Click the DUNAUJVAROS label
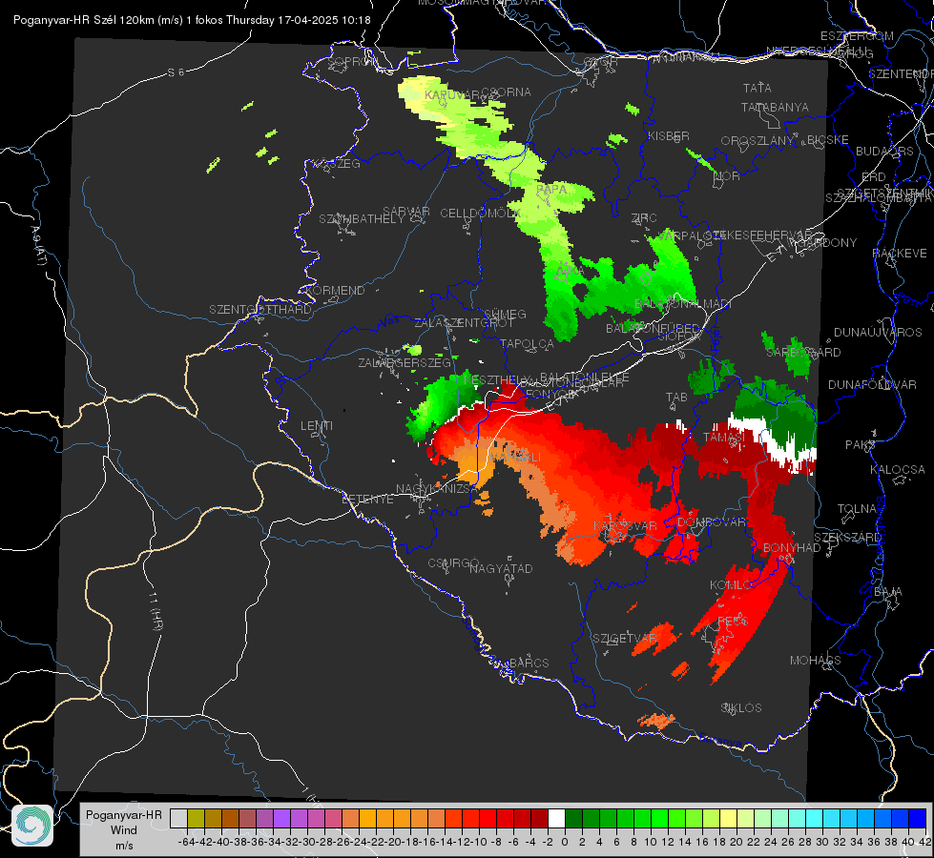 [x=878, y=333]
